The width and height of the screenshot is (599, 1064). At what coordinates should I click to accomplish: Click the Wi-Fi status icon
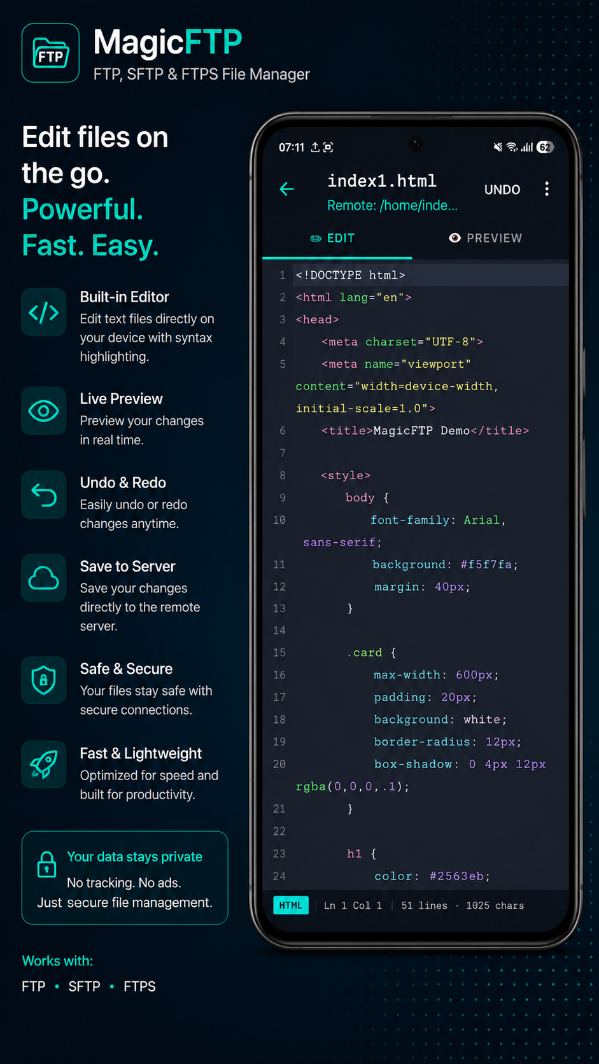(x=512, y=147)
